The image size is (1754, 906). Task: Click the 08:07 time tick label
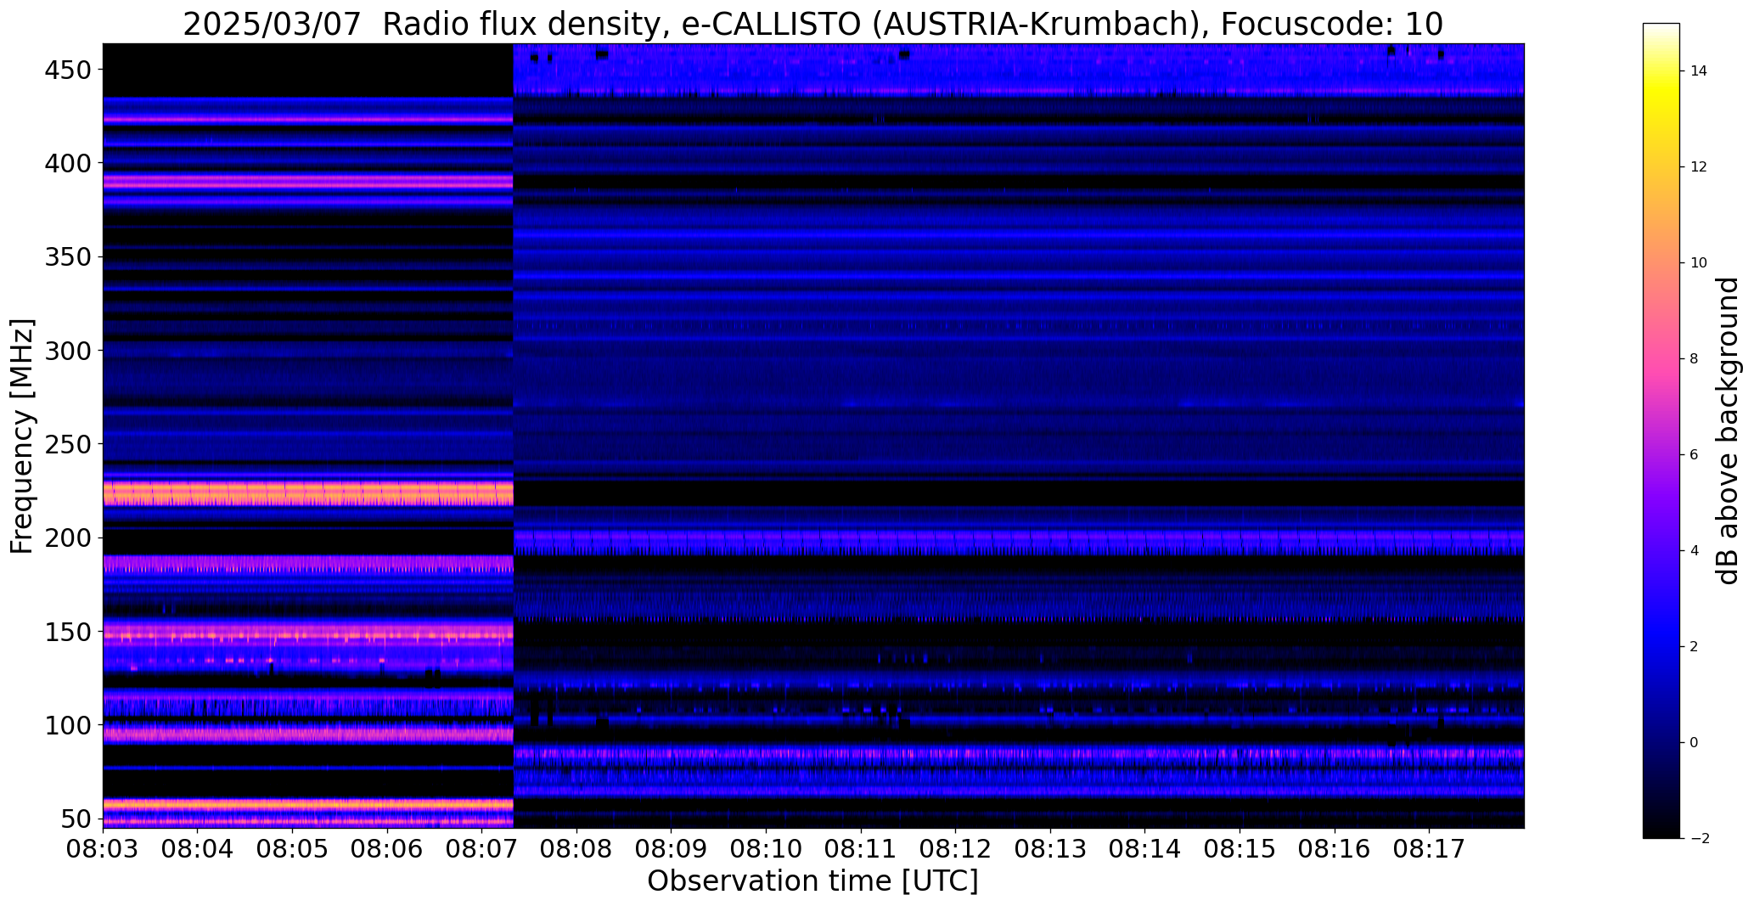pos(482,849)
